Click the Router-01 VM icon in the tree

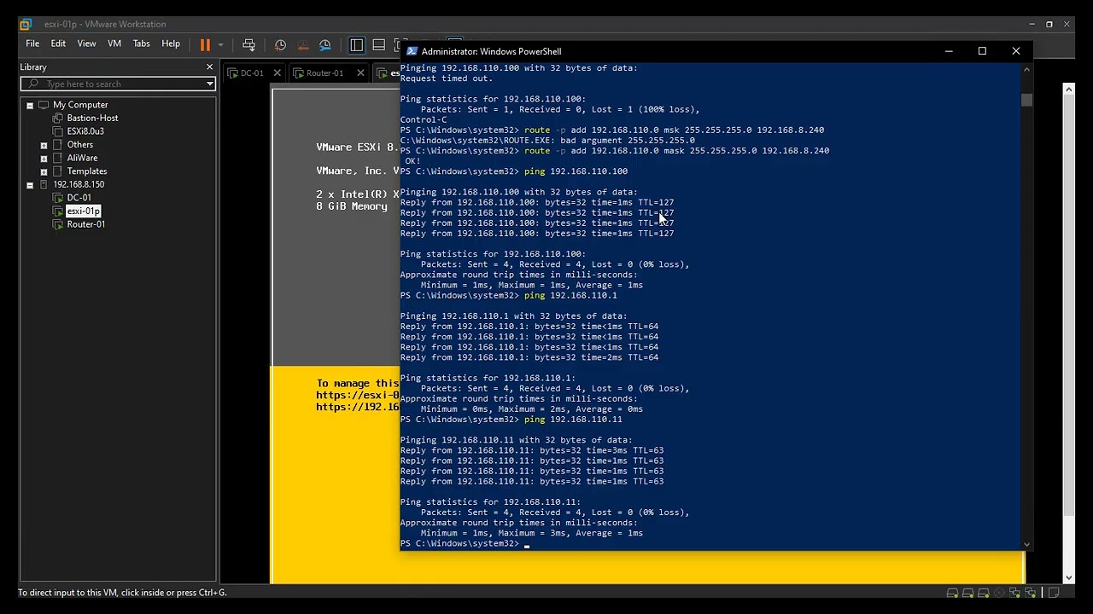click(57, 224)
